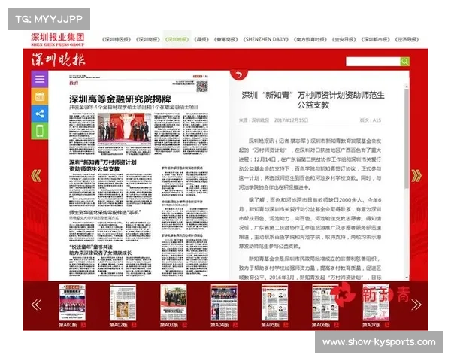Screen dimensions: 451x361
Task: Click the 版次:A15 label
Action: click(x=370, y=120)
